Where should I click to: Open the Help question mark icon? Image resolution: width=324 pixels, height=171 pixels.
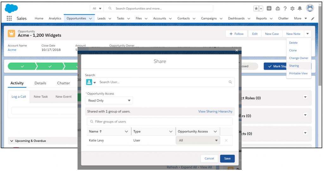tap(285, 9)
